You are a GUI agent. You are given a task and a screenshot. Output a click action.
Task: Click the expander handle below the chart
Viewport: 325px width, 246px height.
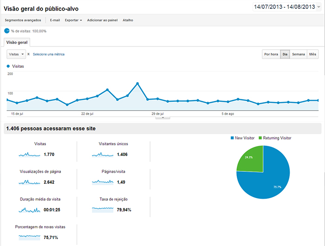pos(162,118)
